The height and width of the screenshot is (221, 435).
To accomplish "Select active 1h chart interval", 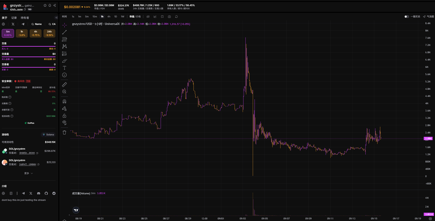I will click(102, 16).
